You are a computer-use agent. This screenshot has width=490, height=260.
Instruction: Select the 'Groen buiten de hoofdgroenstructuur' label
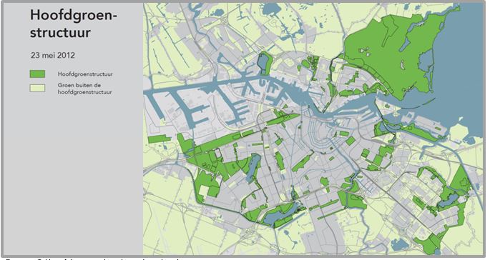coord(84,89)
